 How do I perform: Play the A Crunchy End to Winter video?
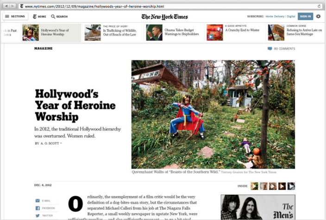(x=211, y=36)
